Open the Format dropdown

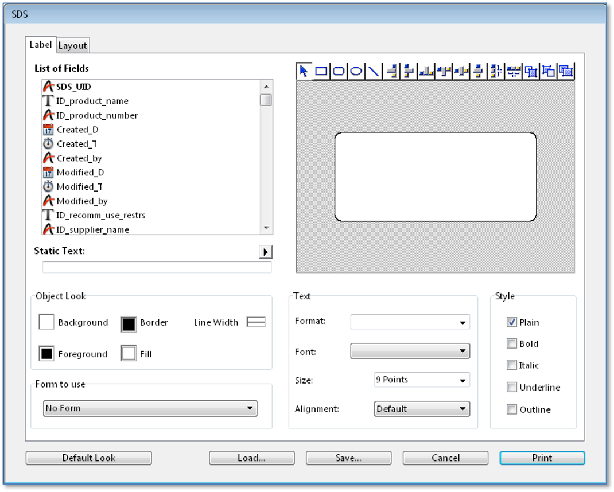(x=410, y=322)
